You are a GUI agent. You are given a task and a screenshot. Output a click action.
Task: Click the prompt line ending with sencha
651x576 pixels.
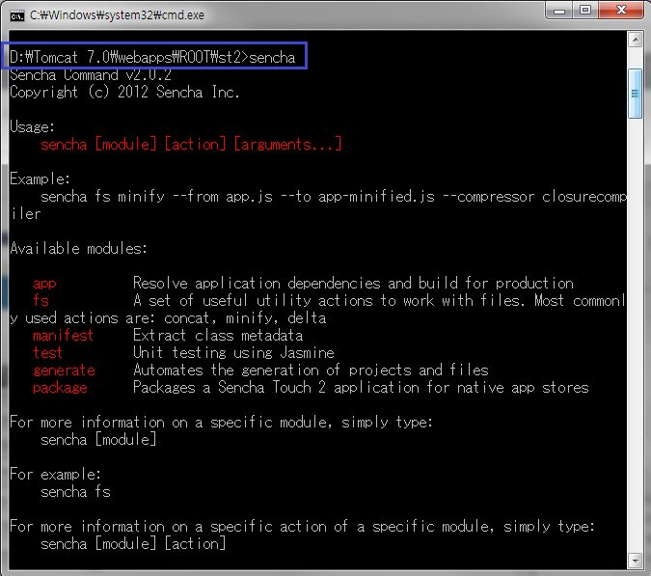coord(152,57)
